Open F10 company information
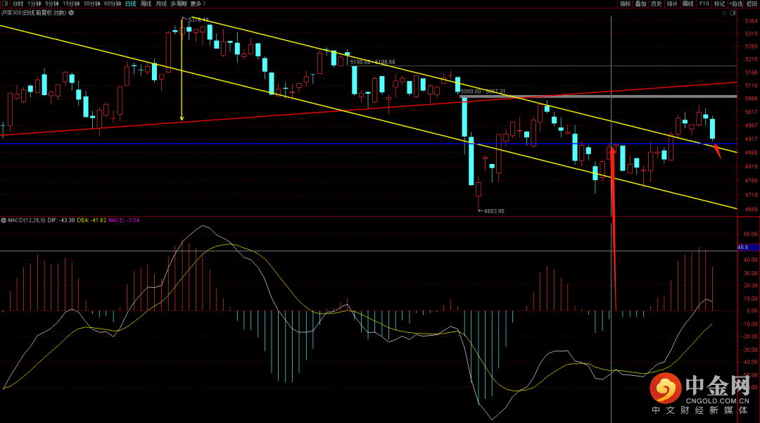Screen dimensions: 760x423 point(704,4)
